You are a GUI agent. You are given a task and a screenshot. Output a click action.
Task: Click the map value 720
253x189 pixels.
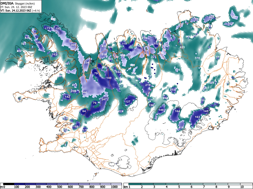pyautogui.click(x=233, y=17)
